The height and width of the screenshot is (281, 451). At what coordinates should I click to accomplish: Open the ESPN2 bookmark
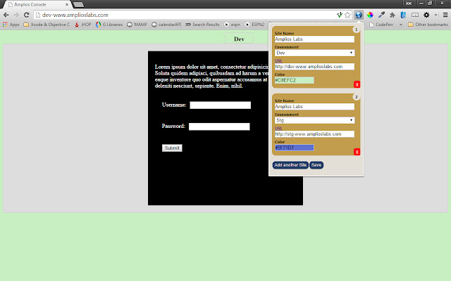[254, 25]
